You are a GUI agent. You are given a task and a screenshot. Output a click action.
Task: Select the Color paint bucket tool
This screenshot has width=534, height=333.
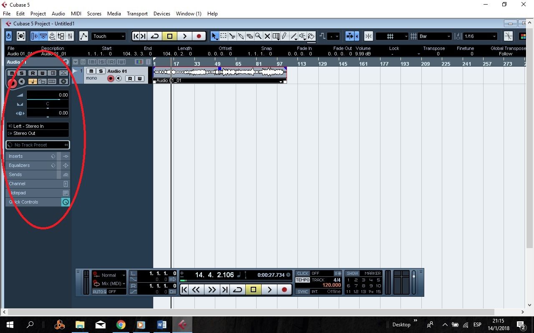pyautogui.click(x=311, y=36)
